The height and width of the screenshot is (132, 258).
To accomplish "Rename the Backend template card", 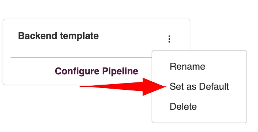I will [188, 66].
